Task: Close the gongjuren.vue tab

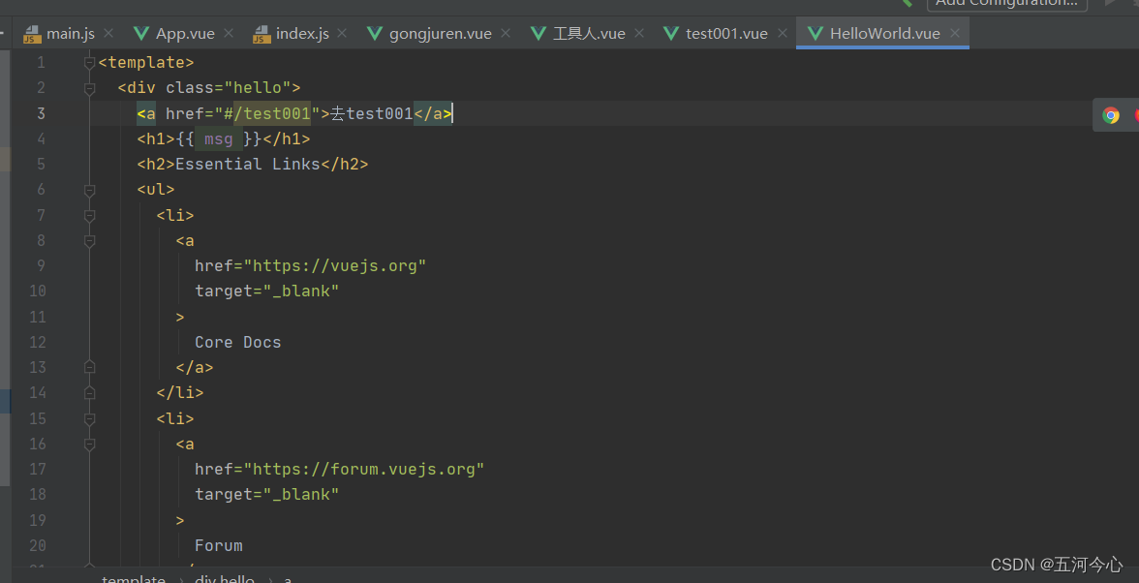Action: tap(506, 33)
